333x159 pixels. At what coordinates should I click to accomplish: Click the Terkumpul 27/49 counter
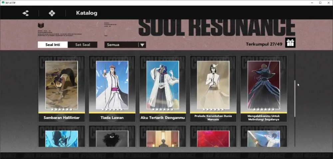pos(264,44)
